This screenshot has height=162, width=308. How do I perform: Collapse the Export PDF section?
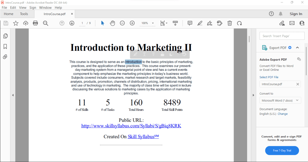point(297,47)
